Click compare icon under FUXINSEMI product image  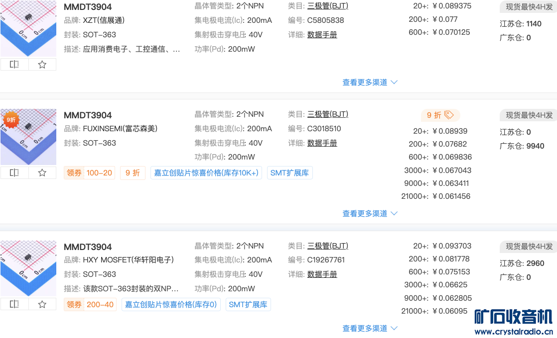pyautogui.click(x=14, y=173)
